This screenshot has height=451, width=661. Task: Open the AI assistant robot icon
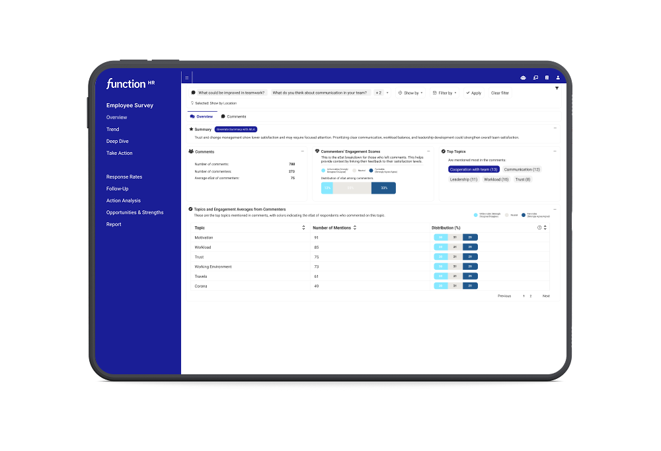point(523,77)
